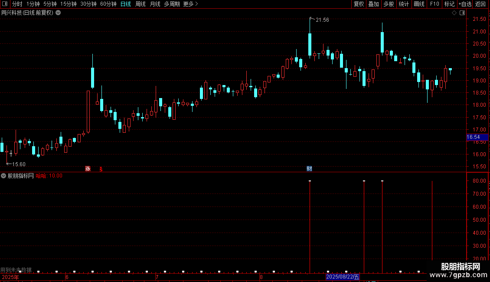Click the 2025/08/22/五 date label
This screenshot has height=282, width=490.
(x=343, y=277)
